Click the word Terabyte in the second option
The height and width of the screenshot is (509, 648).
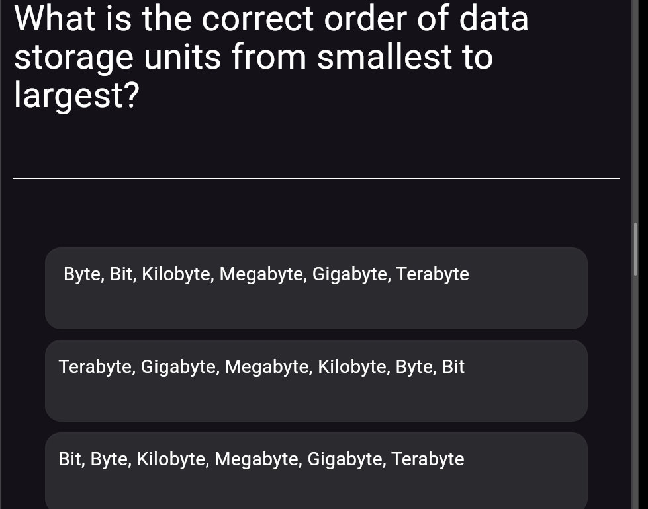click(96, 366)
